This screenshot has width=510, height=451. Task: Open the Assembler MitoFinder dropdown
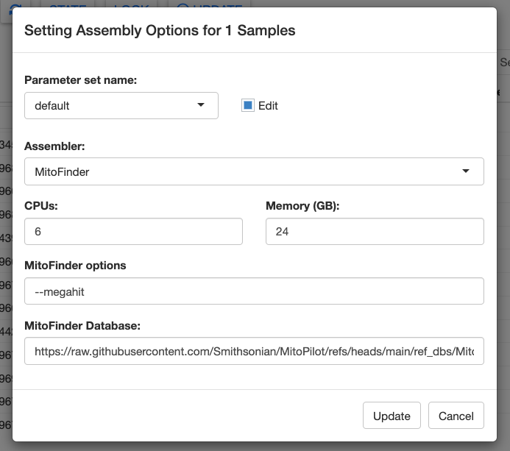pyautogui.click(x=254, y=171)
